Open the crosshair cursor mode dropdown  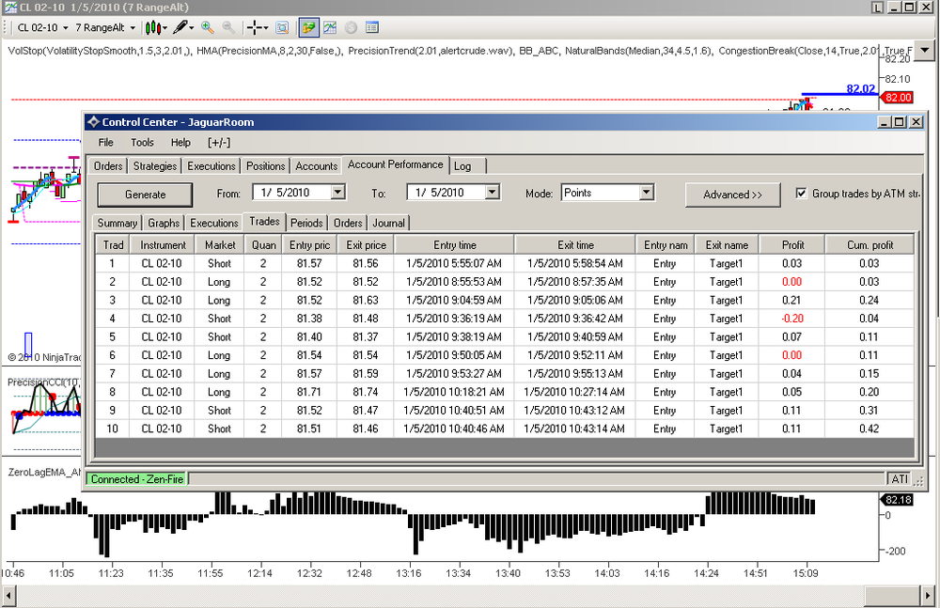pyautogui.click(x=258, y=27)
